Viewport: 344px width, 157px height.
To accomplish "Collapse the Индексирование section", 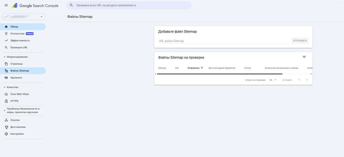I will click(x=5, y=57).
